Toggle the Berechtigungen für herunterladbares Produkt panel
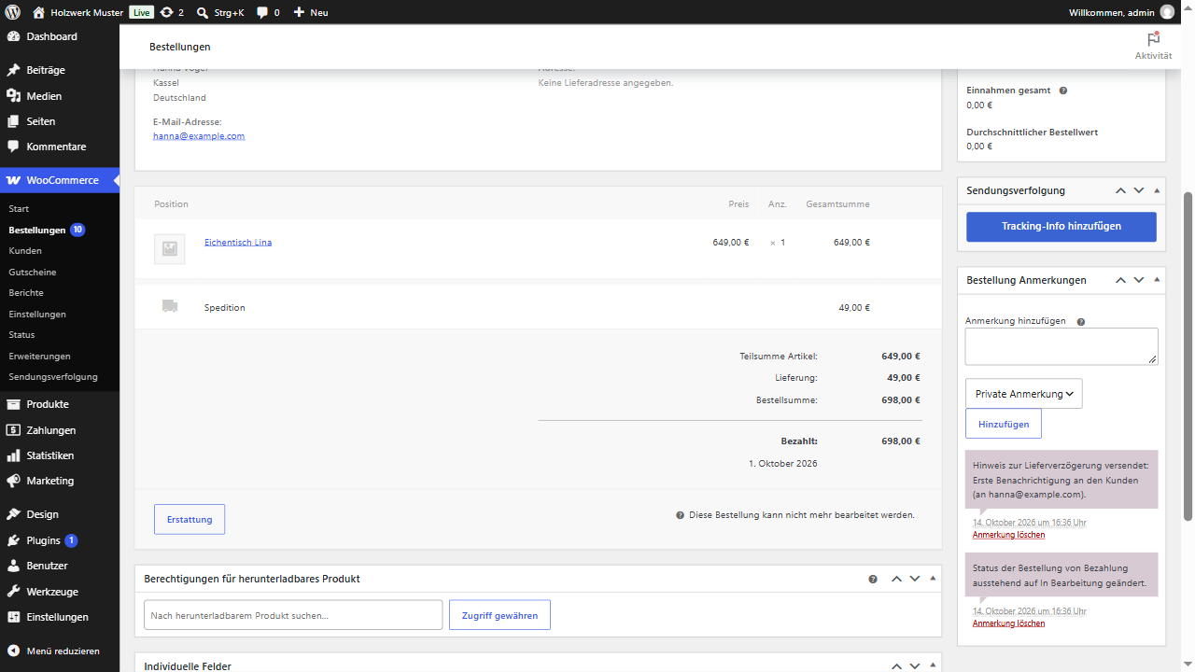This screenshot has height=672, width=1195. [x=933, y=579]
